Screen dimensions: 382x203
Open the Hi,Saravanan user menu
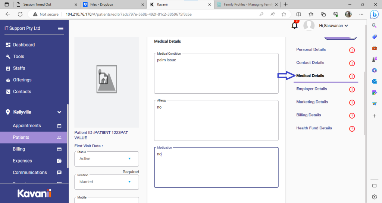[x=333, y=26]
